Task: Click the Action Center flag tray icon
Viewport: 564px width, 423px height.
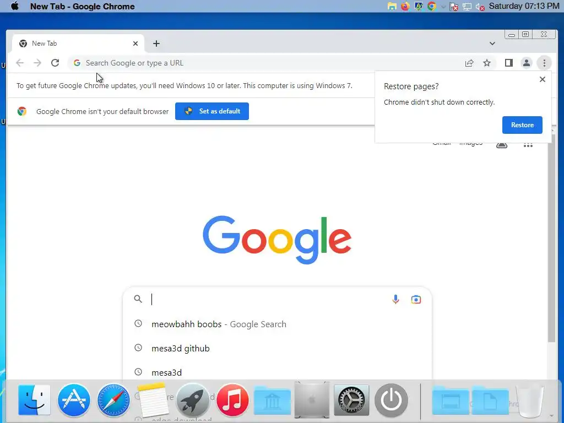Action: tap(454, 7)
